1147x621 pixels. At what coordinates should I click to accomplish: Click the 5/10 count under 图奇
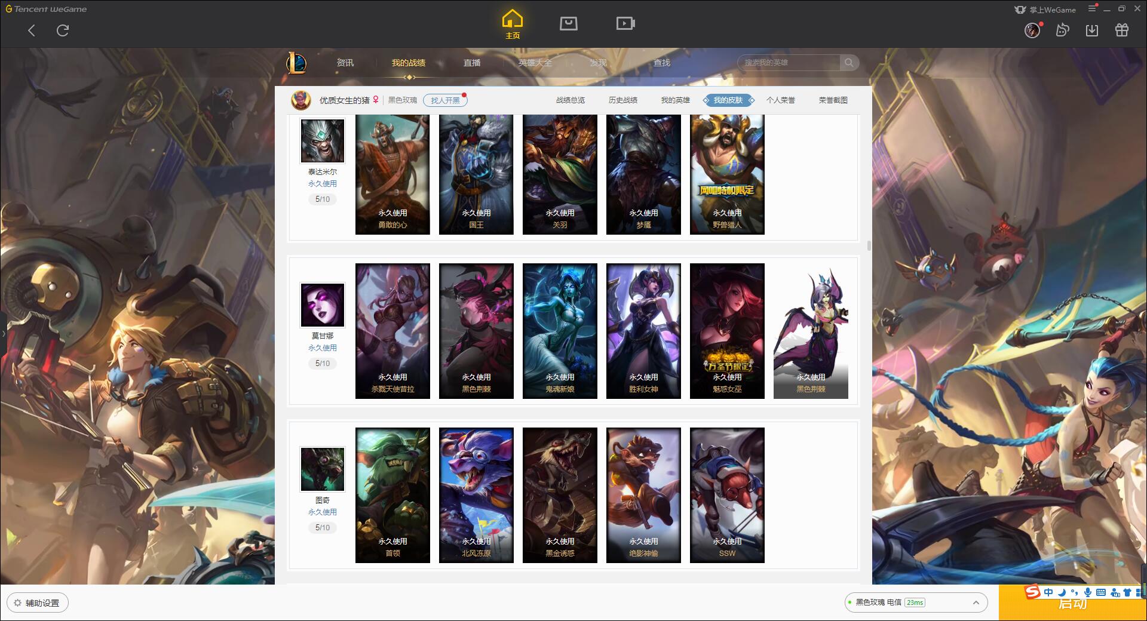323,527
